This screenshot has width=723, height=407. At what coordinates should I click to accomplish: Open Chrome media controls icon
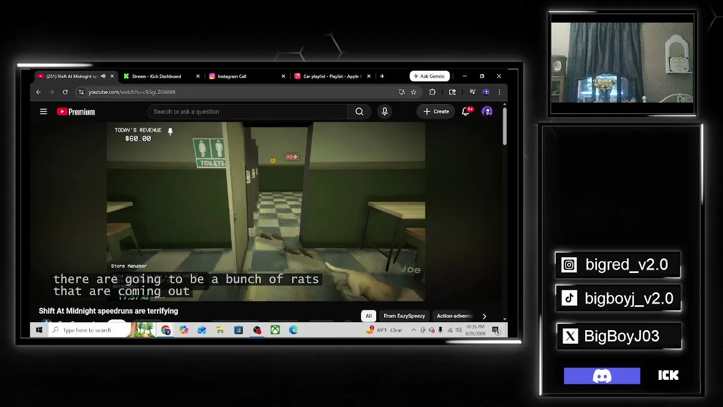pos(472,92)
